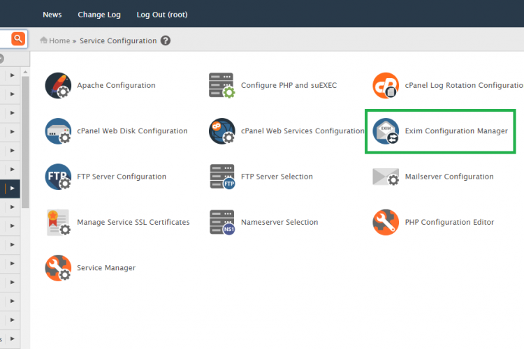This screenshot has width=524, height=349.
Task: Open Exim Configuration Manager link
Action: [456, 131]
